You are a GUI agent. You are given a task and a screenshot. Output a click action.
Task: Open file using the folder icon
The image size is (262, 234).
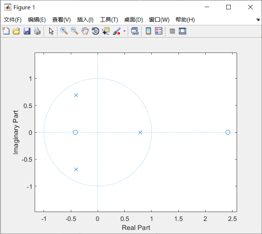coord(16,31)
